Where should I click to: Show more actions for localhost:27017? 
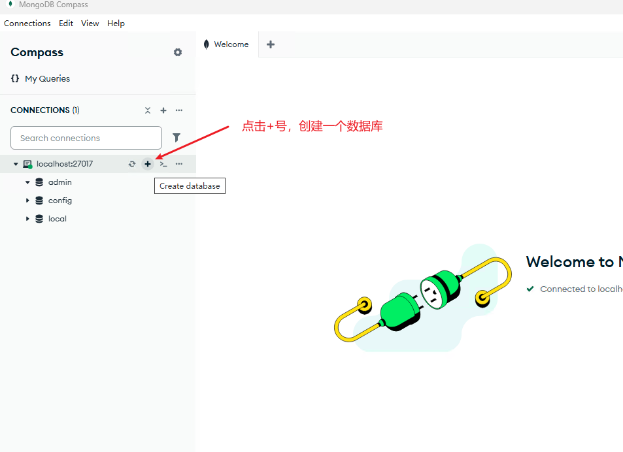click(179, 164)
